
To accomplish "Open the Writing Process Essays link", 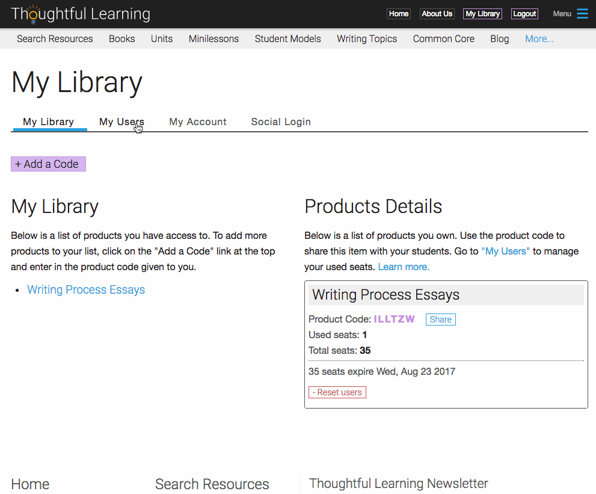I will coord(86,290).
